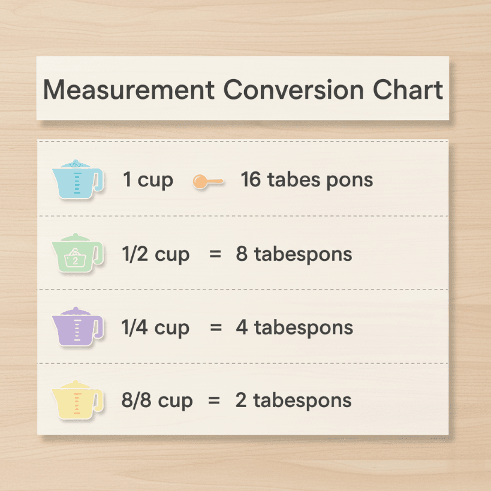Click the orange spoon icon
The width and height of the screenshot is (491, 491).
pos(208,182)
